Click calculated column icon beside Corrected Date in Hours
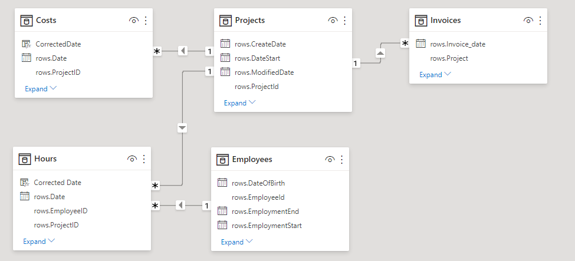 pyautogui.click(x=25, y=182)
